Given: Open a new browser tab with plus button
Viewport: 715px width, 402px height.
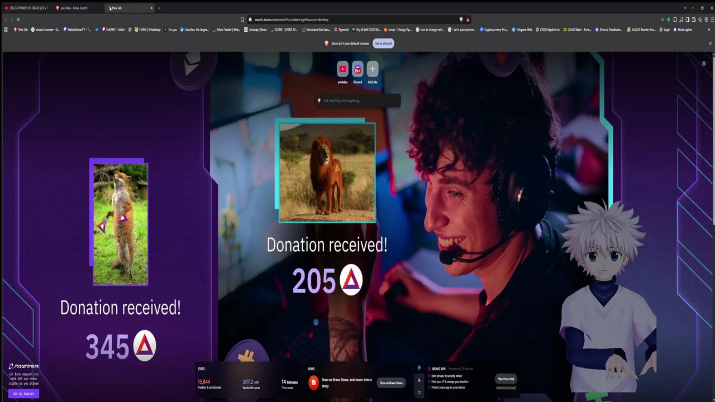Looking at the screenshot, I should (x=159, y=8).
